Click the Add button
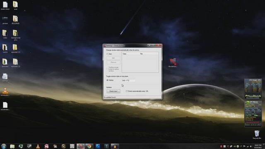Screen dimensions: 265x149 coord(113,58)
